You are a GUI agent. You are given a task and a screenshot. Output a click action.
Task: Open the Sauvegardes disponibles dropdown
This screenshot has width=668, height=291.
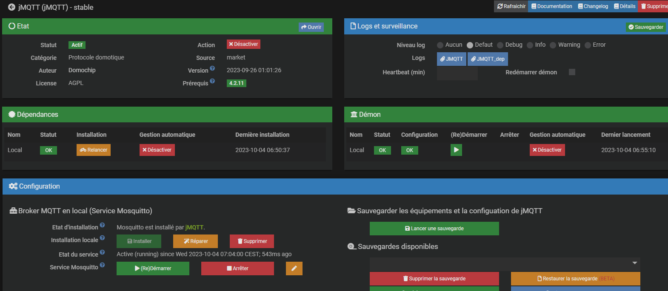[505, 263]
